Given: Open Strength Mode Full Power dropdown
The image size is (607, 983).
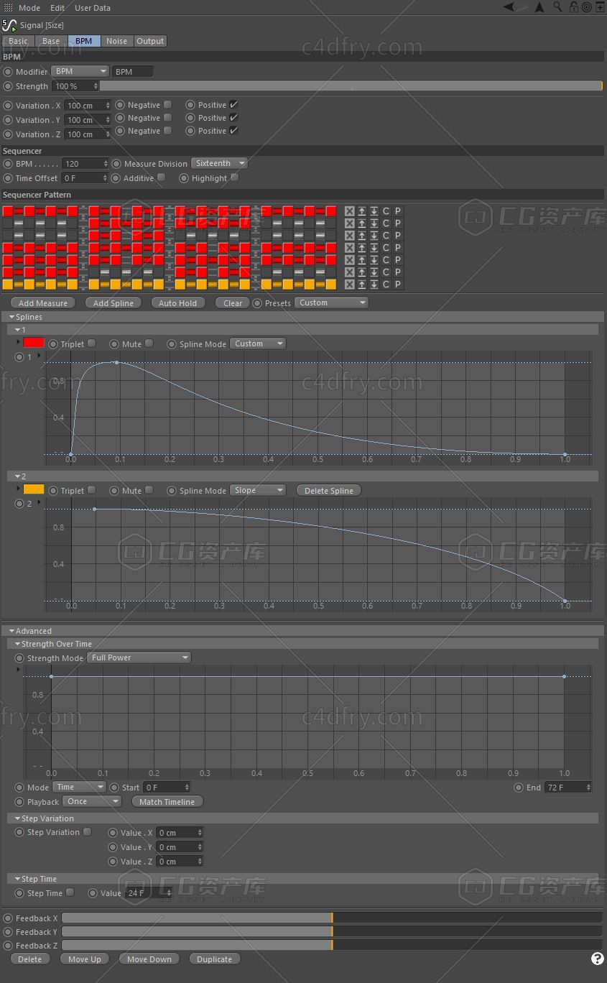Looking at the screenshot, I should point(139,657).
